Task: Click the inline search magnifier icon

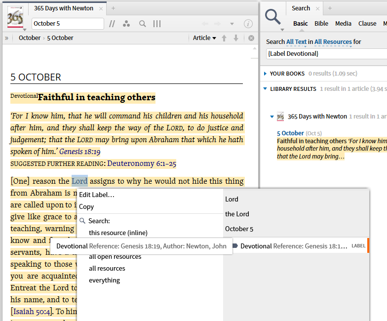Action: (142, 24)
